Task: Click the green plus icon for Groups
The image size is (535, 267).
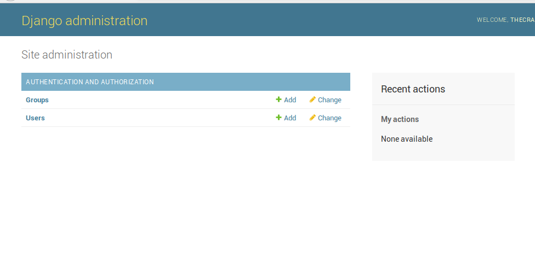Action: click(278, 100)
